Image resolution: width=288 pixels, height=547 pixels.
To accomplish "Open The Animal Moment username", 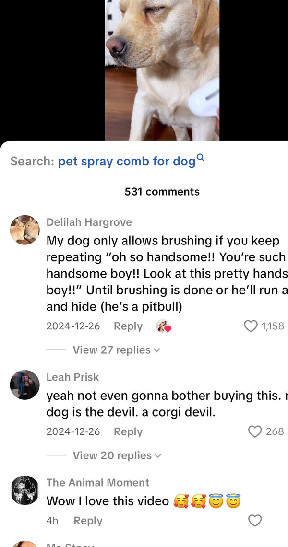I will click(98, 482).
